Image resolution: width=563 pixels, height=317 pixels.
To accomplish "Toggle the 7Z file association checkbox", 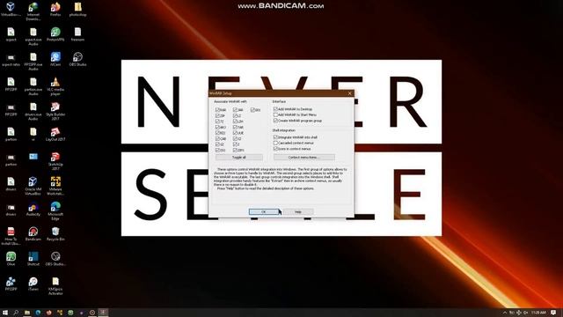I will click(217, 122).
